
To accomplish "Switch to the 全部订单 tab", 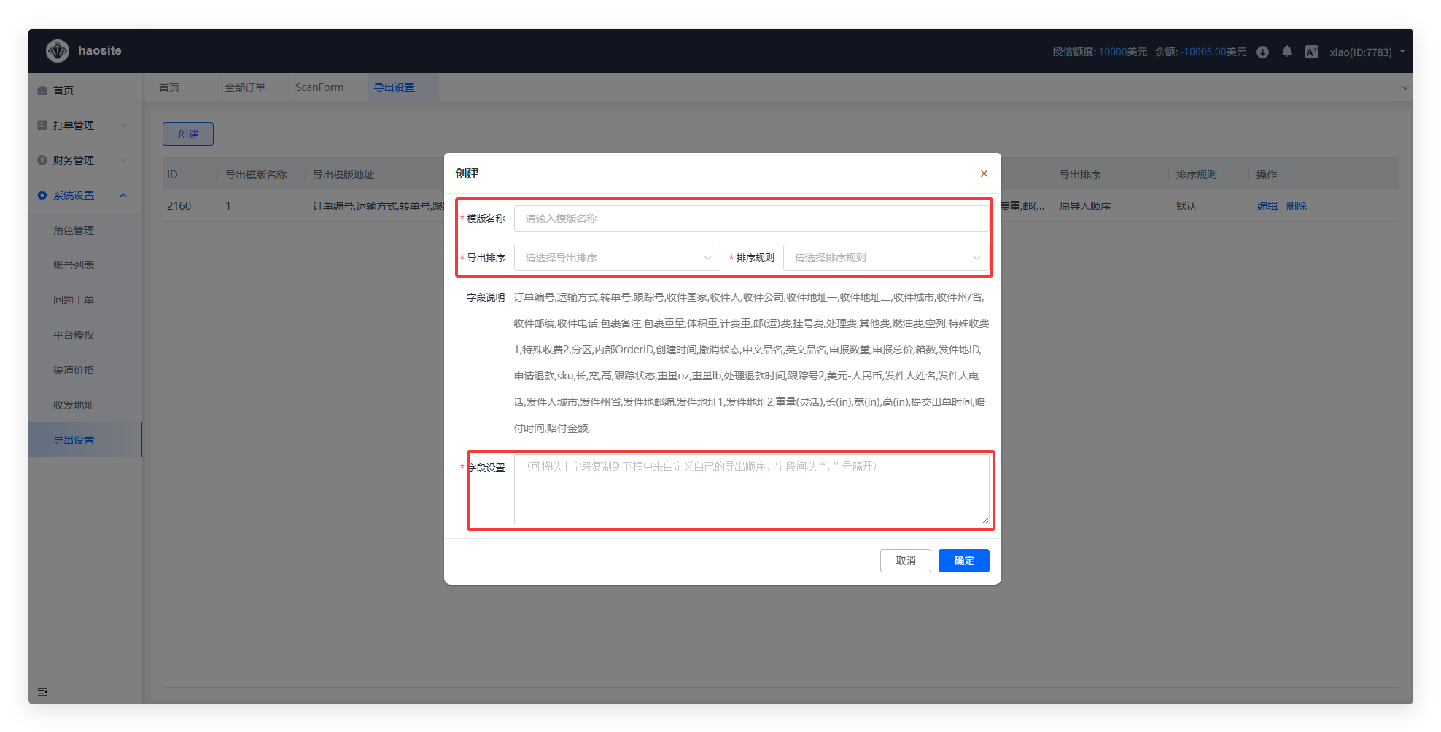I will point(245,87).
